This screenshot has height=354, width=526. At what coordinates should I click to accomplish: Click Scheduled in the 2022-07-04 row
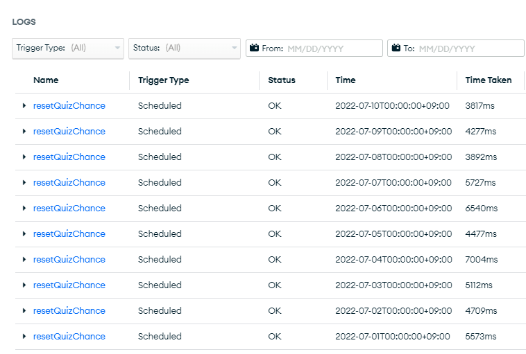point(160,259)
